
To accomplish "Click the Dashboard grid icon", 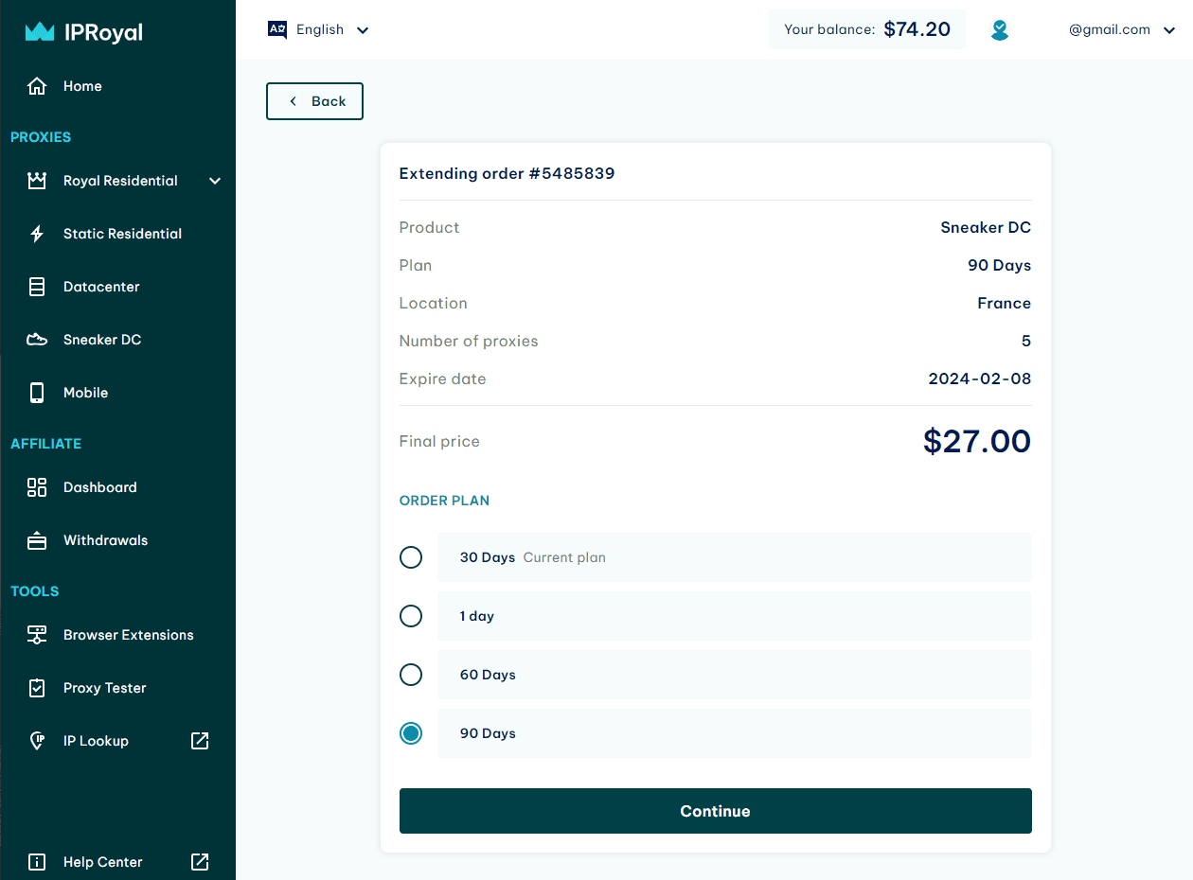I will pos(37,487).
